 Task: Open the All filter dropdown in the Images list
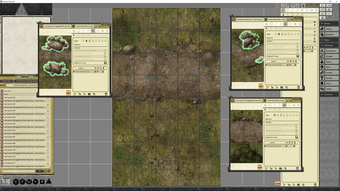[x=39, y=171]
